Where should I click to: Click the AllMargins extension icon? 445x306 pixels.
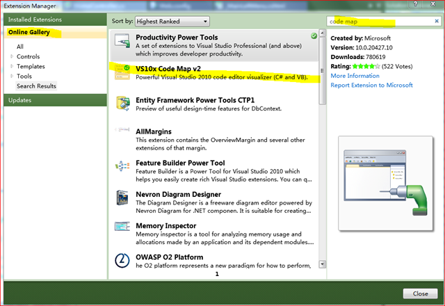123,132
